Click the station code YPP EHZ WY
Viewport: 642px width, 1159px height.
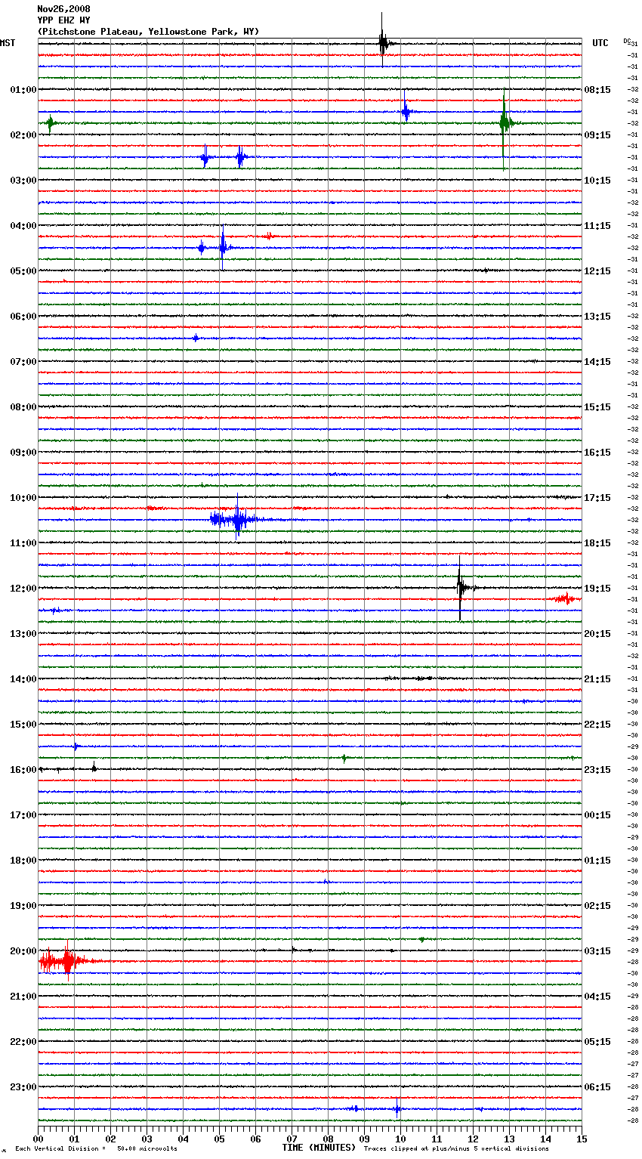point(63,20)
